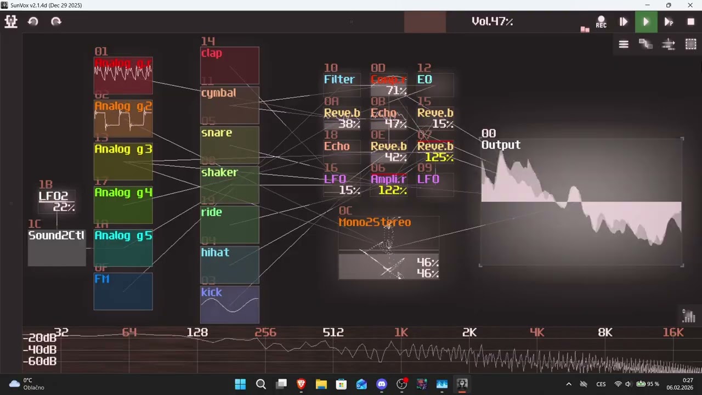Viewport: 702px width, 395px height.
Task: Select the Analog g2 module
Action: tap(123, 119)
